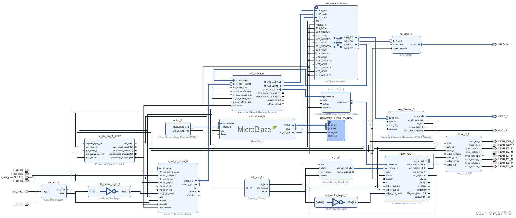This screenshot has width=516, height=218.
Task: Select the AXI4-Stream to Video Out label
Action: [x=406, y=203]
